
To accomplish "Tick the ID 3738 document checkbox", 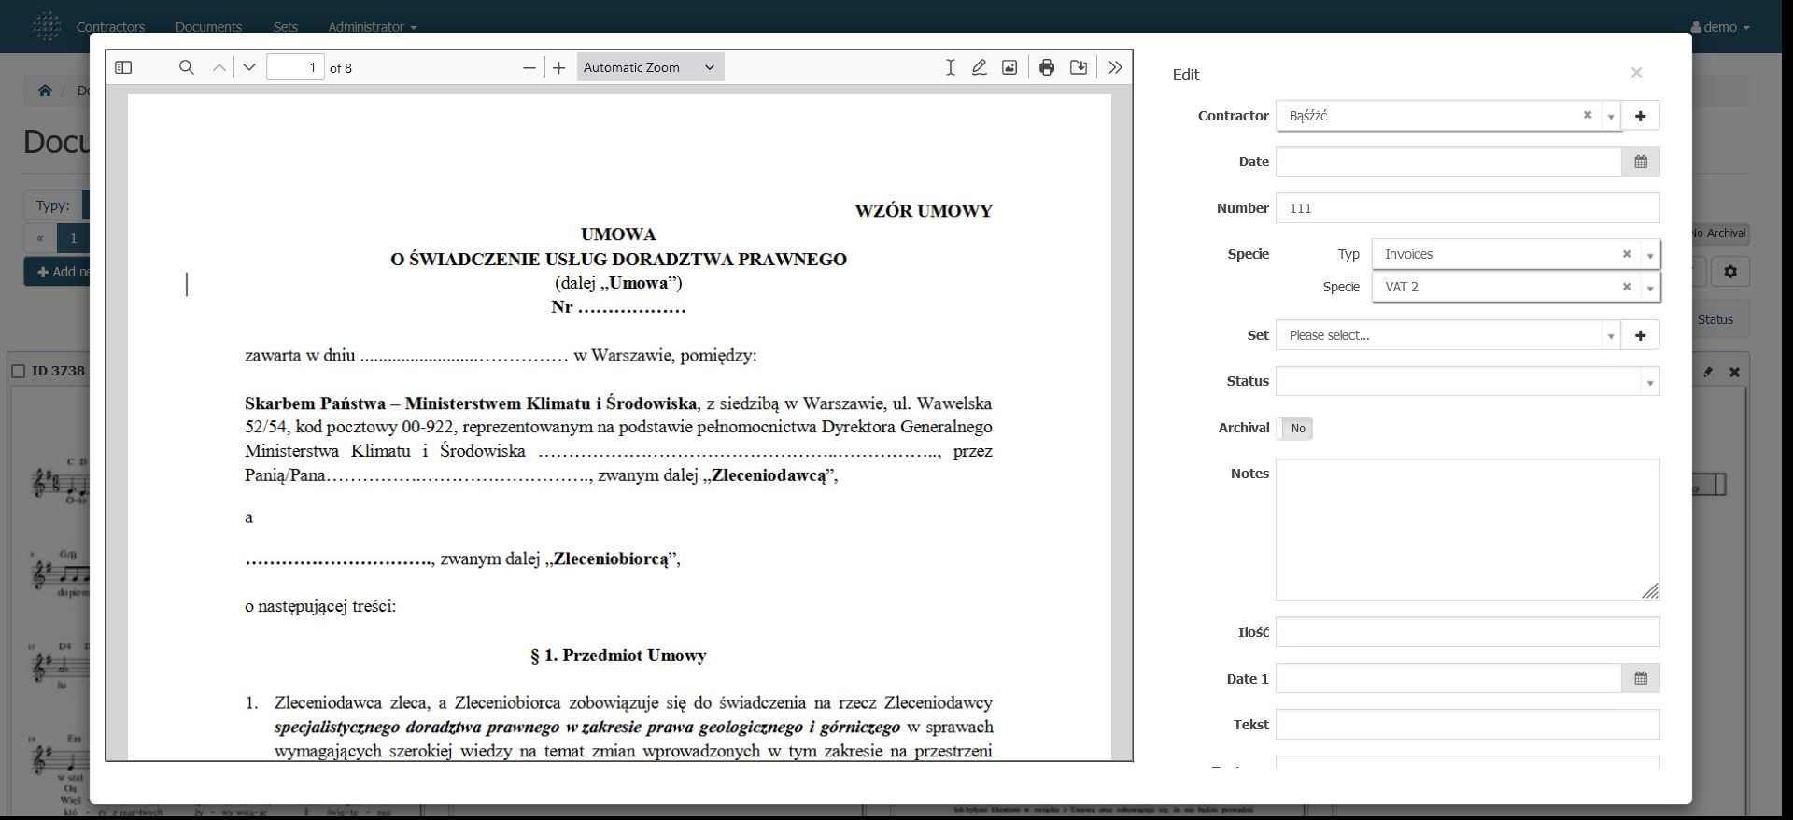I will pos(18,372).
